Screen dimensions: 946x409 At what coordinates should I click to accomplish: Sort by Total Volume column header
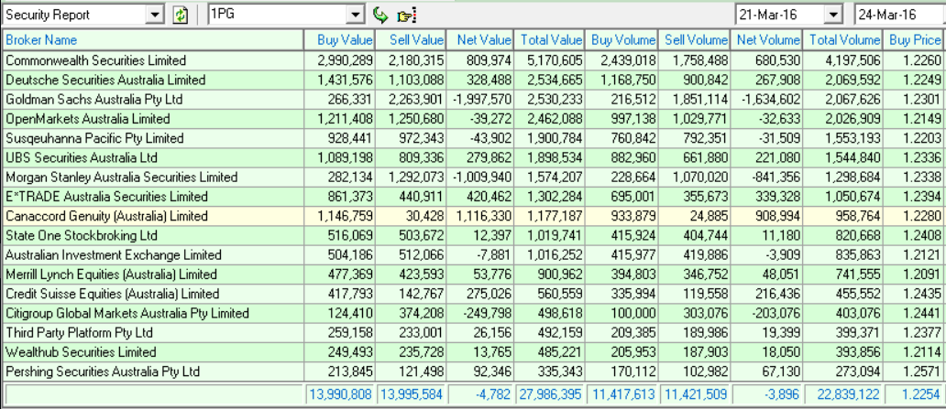coord(842,40)
